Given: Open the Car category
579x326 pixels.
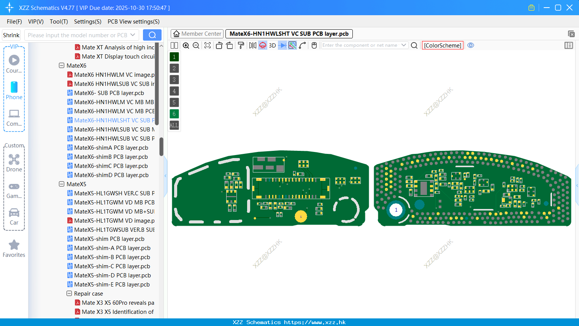Looking at the screenshot, I should coord(14,217).
